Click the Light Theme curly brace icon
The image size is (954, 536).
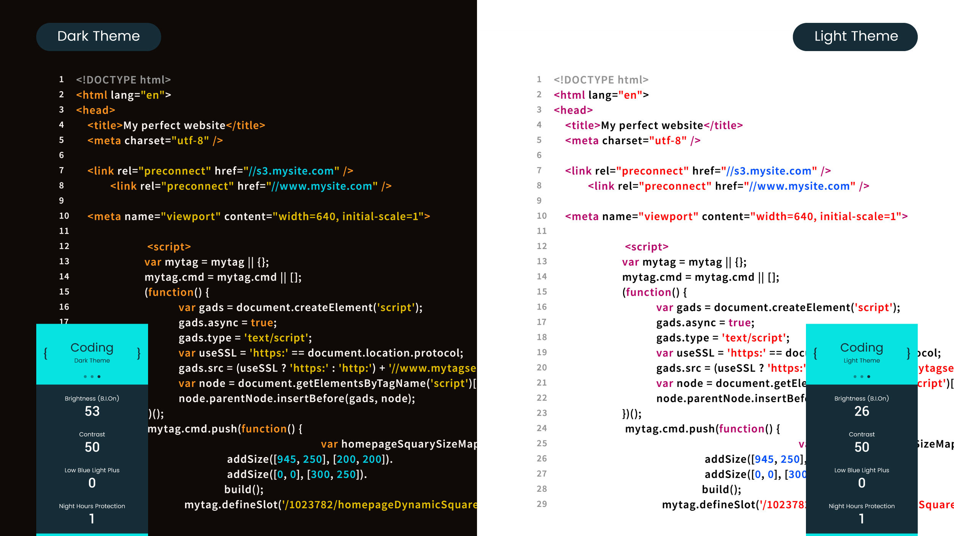point(816,353)
